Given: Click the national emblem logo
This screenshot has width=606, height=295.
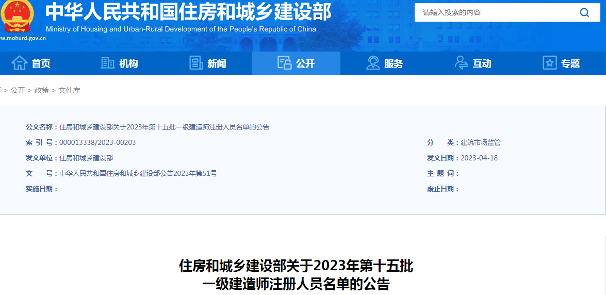Looking at the screenshot, I should pos(17,17).
